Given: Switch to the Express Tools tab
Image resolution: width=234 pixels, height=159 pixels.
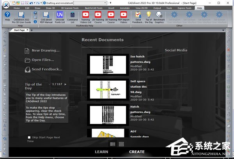Looking at the screenshot, I should pos(184,8).
